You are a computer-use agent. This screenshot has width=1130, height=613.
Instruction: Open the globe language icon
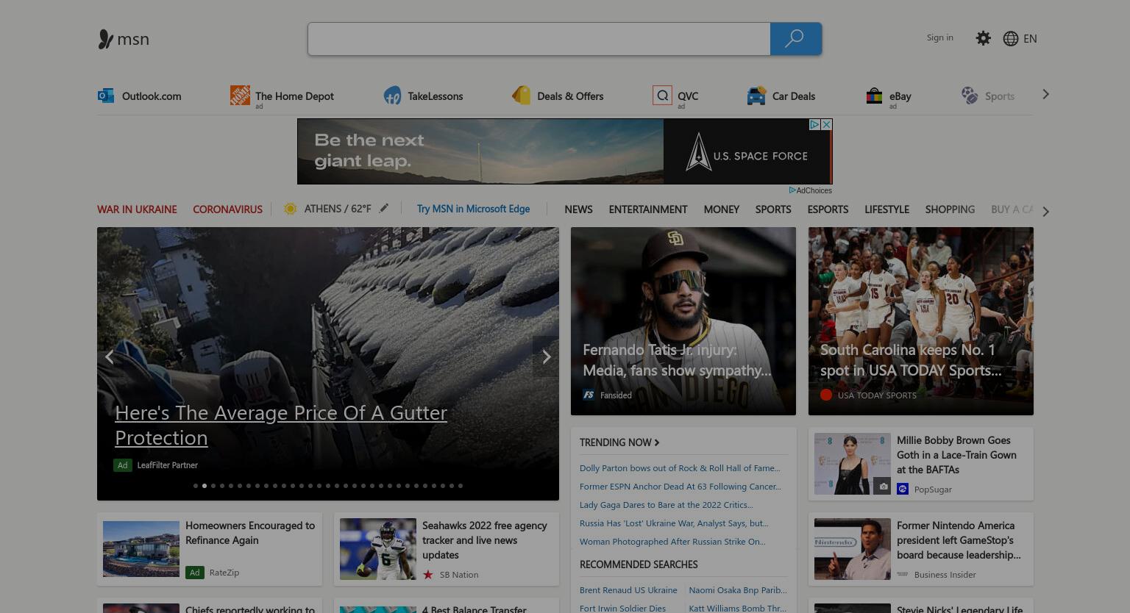(1011, 38)
